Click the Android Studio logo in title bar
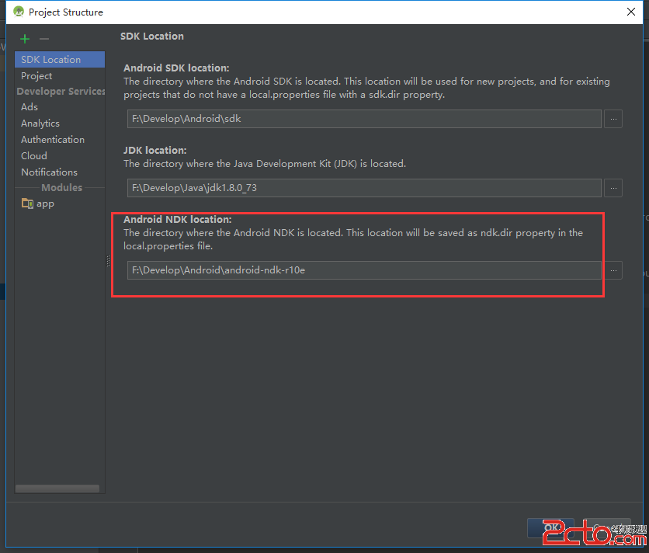Screen dimensions: 649x553 click(19, 12)
